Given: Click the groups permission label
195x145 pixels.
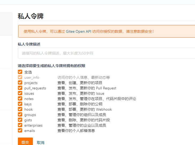Looking at the screenshot, I should point(30,115).
